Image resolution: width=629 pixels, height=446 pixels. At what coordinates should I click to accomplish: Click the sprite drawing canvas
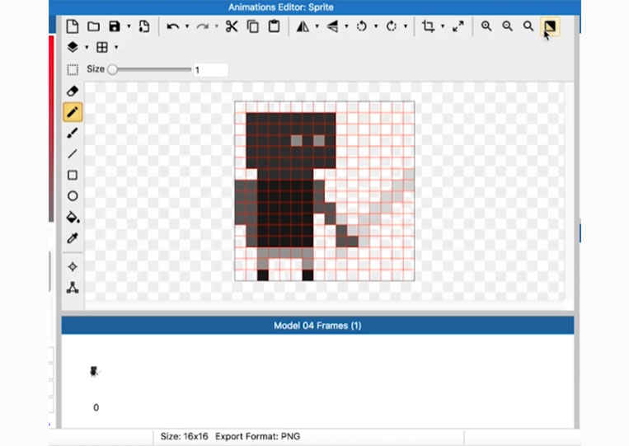325,191
